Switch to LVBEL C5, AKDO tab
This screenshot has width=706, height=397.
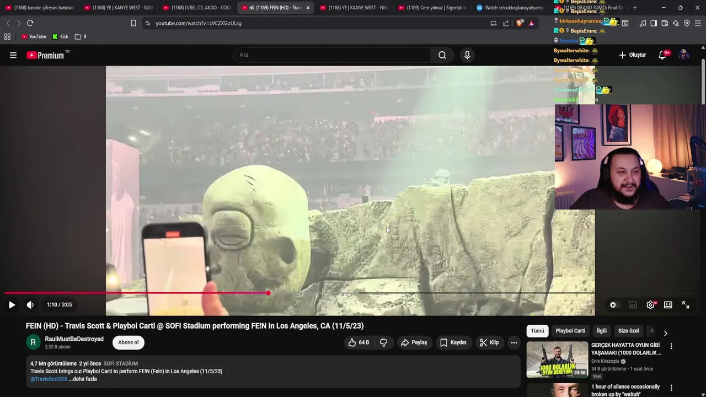click(197, 8)
